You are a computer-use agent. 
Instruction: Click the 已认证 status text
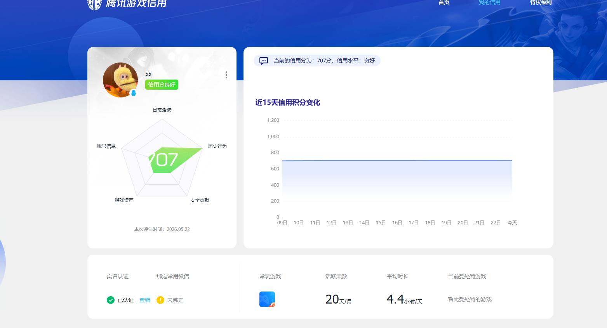click(125, 300)
